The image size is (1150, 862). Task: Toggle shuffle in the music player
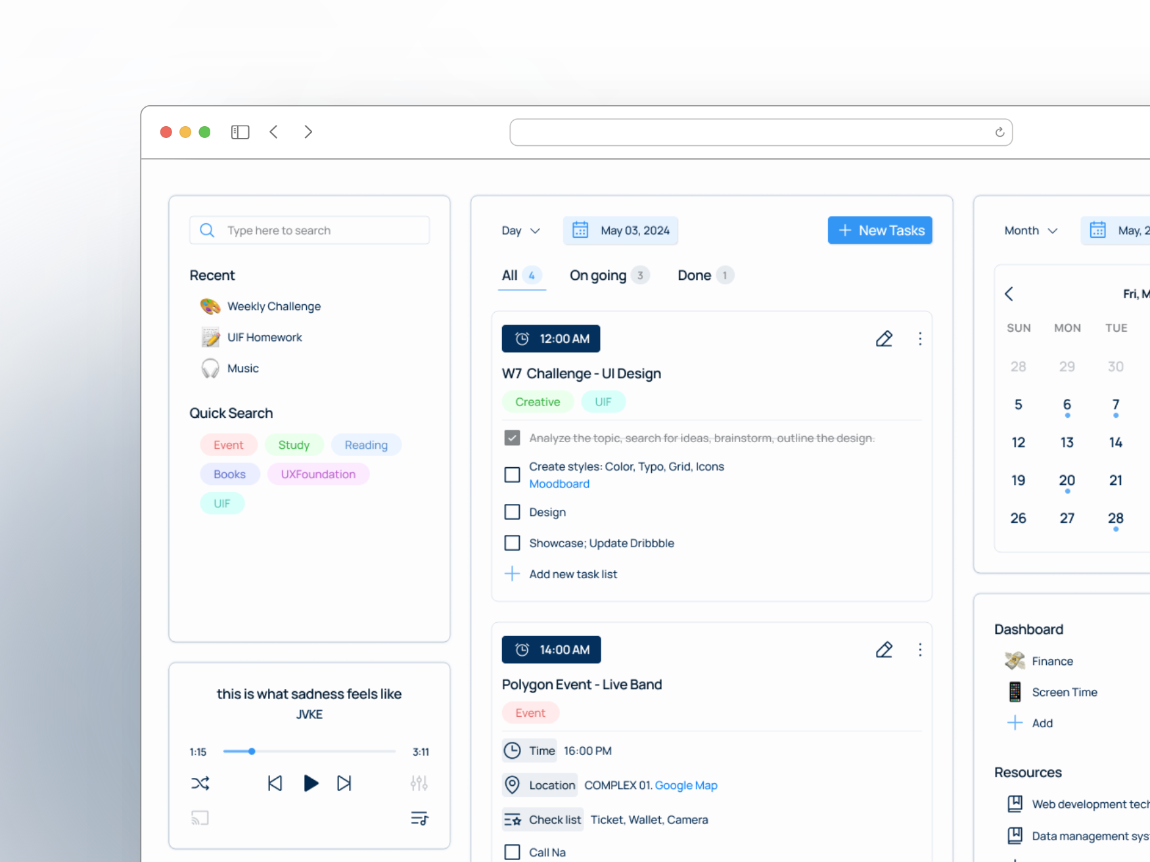pyautogui.click(x=200, y=783)
